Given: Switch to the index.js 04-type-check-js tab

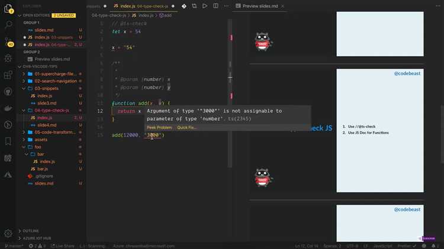Looking at the screenshot, I should pyautogui.click(x=144, y=6).
